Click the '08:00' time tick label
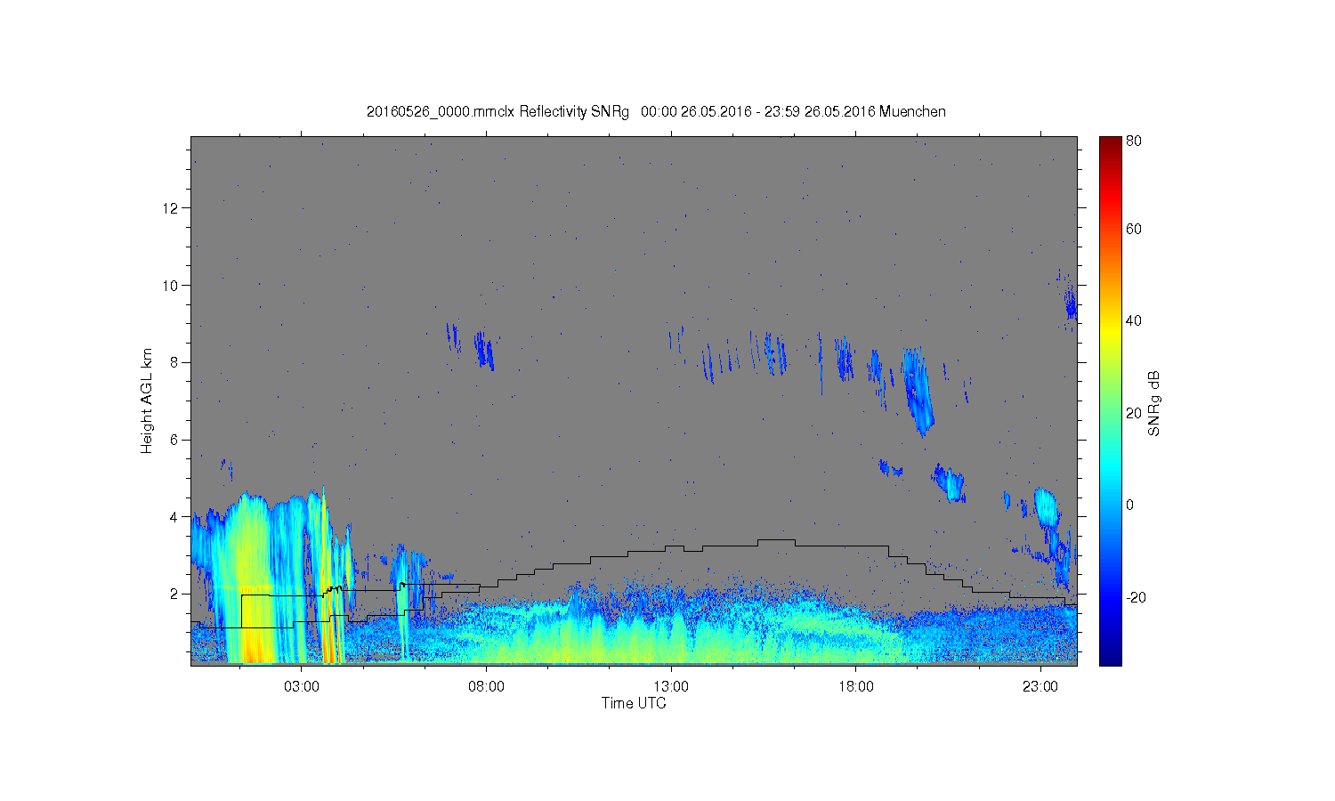Screen dimensions: 1335x801 [x=486, y=687]
